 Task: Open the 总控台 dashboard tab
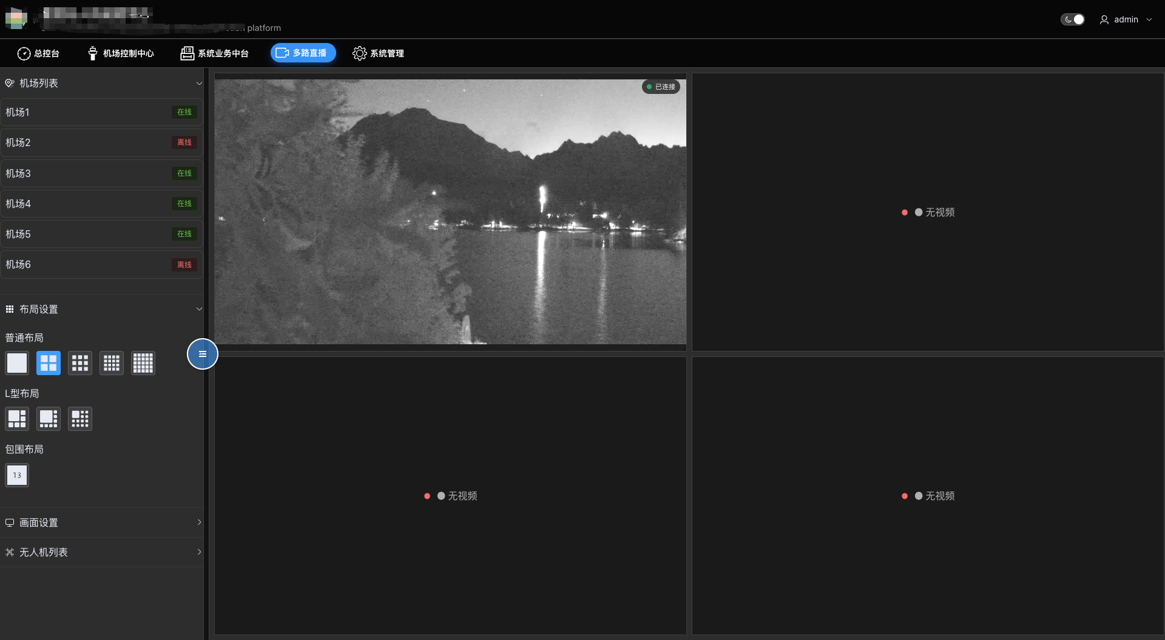(x=38, y=53)
